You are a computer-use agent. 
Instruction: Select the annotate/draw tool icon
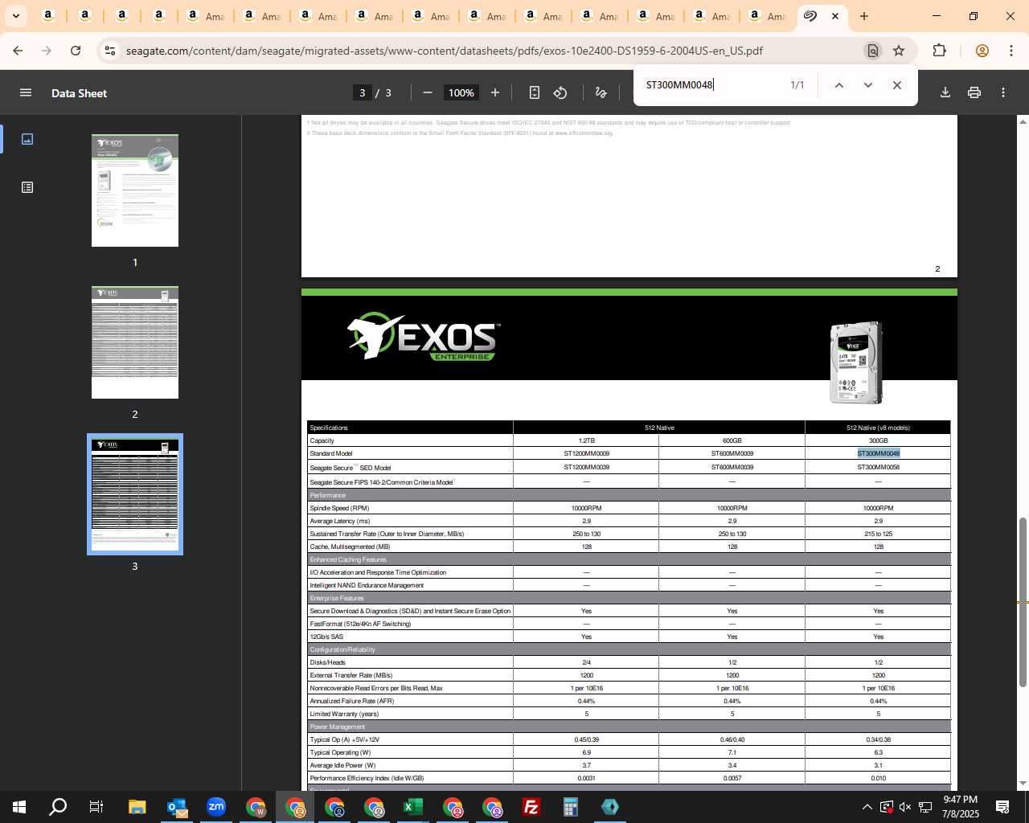click(x=601, y=92)
